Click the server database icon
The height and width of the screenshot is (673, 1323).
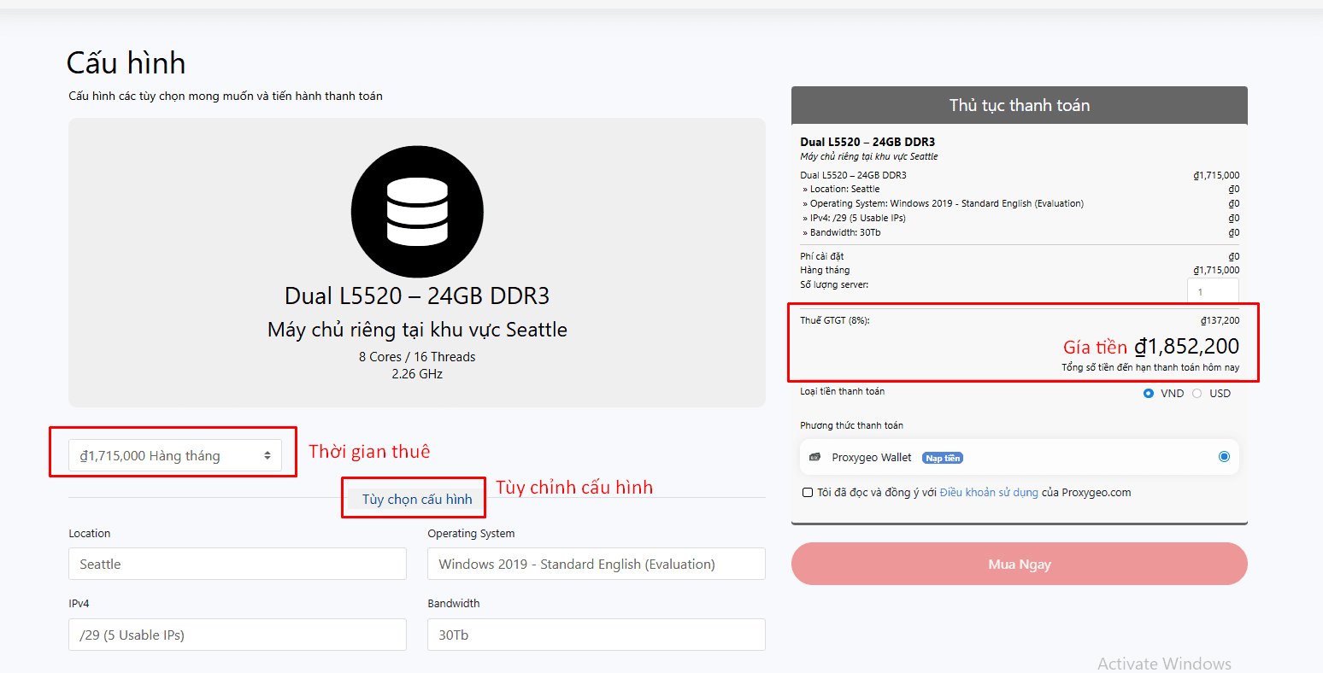pos(417,212)
